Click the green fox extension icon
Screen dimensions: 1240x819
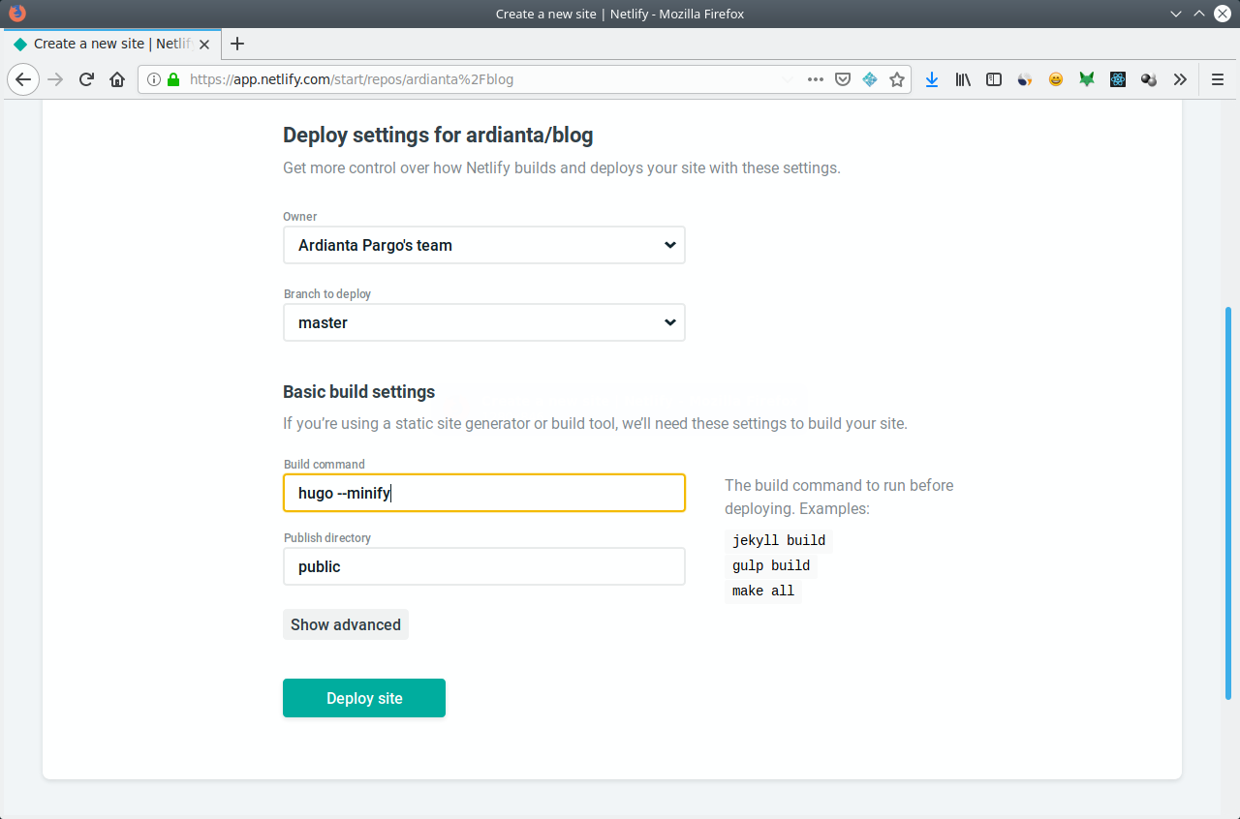click(1087, 79)
